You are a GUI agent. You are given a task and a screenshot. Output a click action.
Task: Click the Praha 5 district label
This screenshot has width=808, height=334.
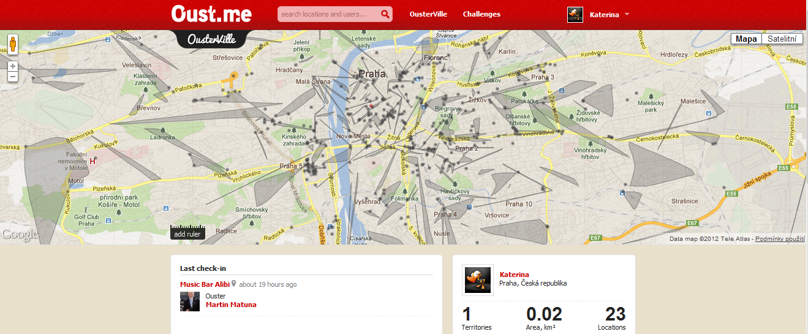[292, 165]
